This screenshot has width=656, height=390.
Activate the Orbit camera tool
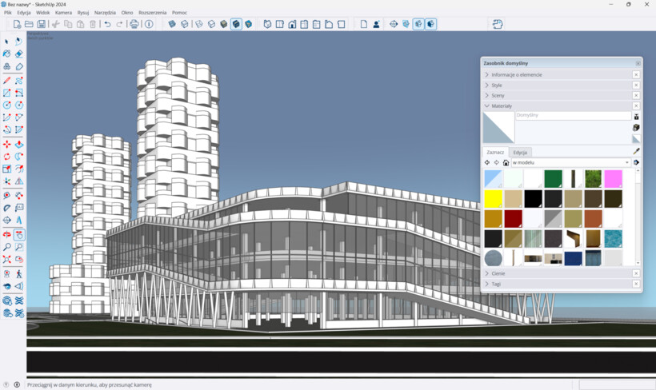coord(6,234)
